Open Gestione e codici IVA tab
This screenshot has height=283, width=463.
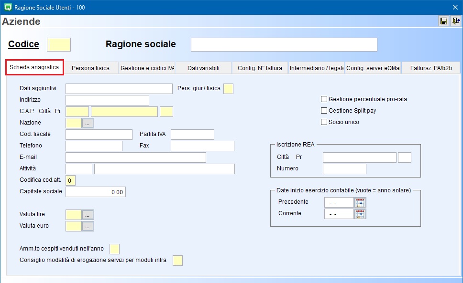(147, 68)
